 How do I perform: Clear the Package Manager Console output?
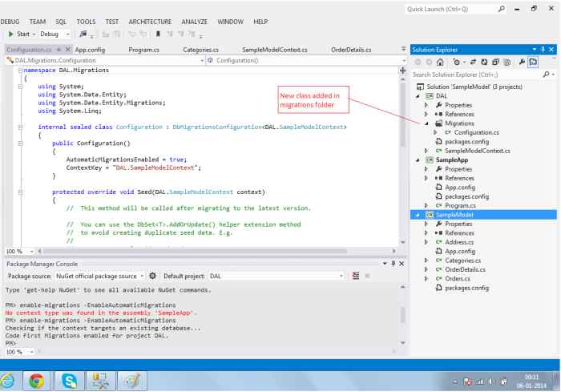[357, 275]
